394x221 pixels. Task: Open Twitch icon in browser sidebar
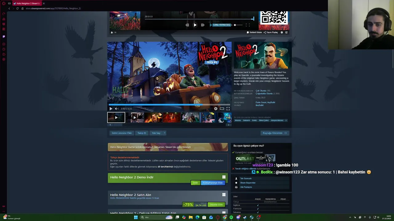tap(4, 37)
